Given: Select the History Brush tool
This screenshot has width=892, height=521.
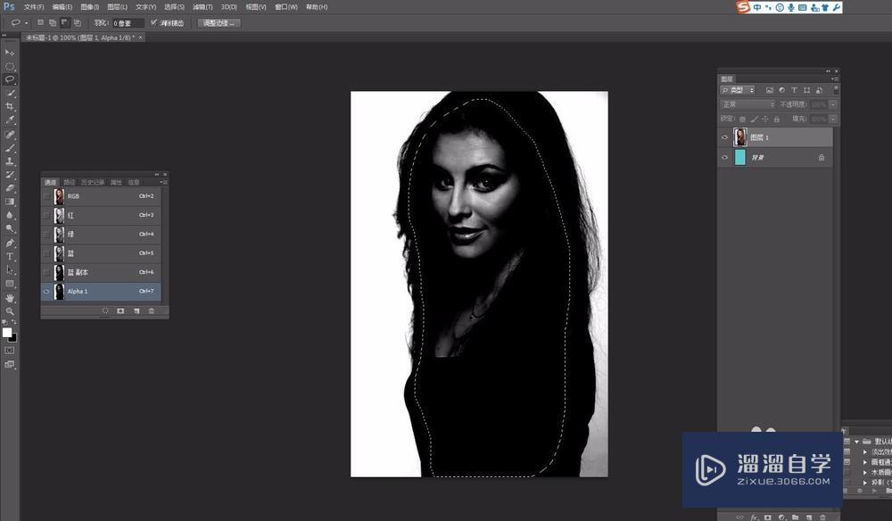Looking at the screenshot, I should click(10, 175).
